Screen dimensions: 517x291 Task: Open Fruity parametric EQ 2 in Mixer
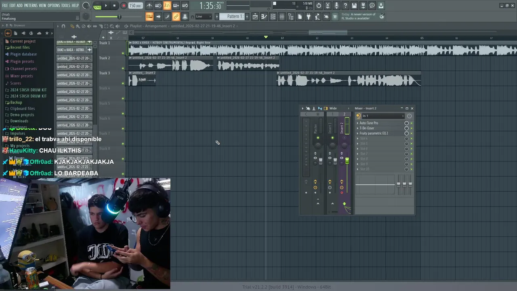point(374,133)
